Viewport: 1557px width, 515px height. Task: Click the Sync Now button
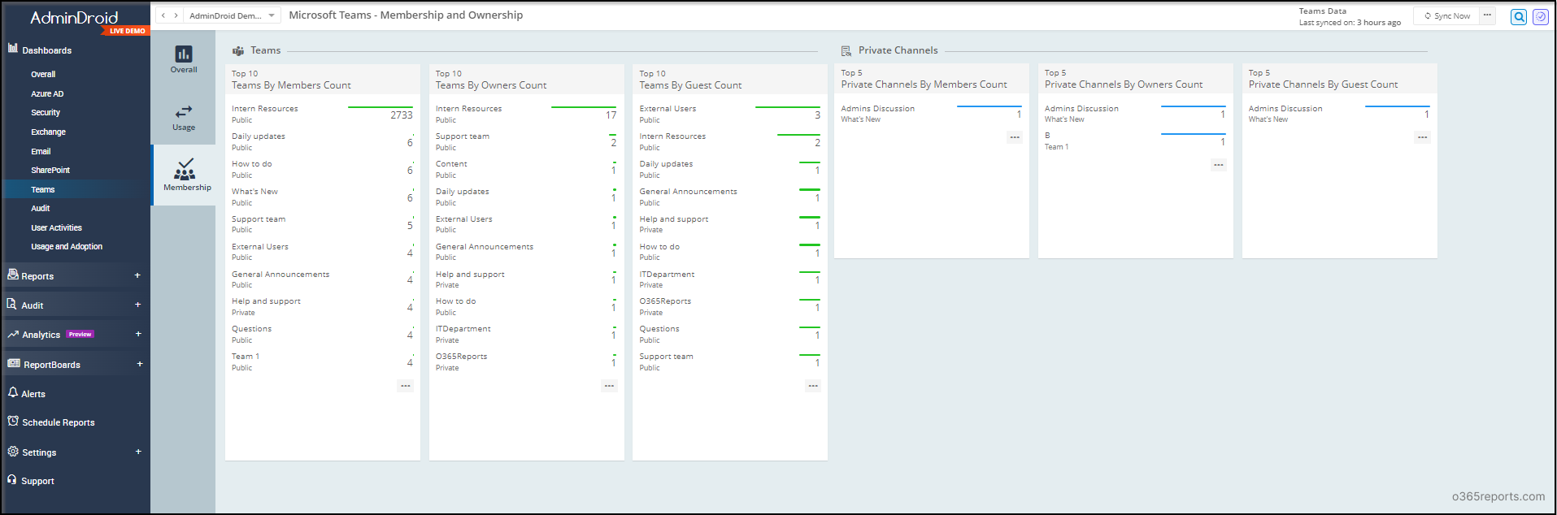pyautogui.click(x=1446, y=15)
